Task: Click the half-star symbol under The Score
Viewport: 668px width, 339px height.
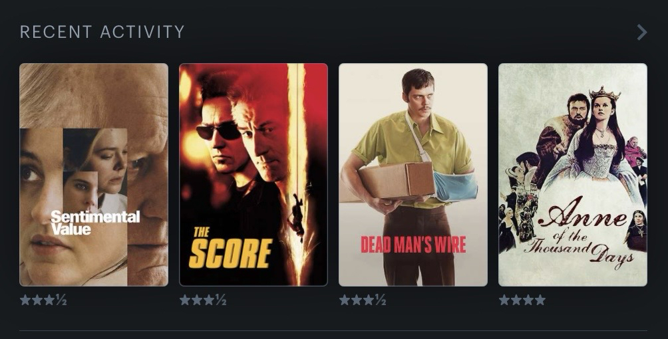Action: (x=221, y=300)
